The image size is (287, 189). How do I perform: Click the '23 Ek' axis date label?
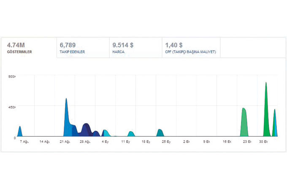click(247, 142)
